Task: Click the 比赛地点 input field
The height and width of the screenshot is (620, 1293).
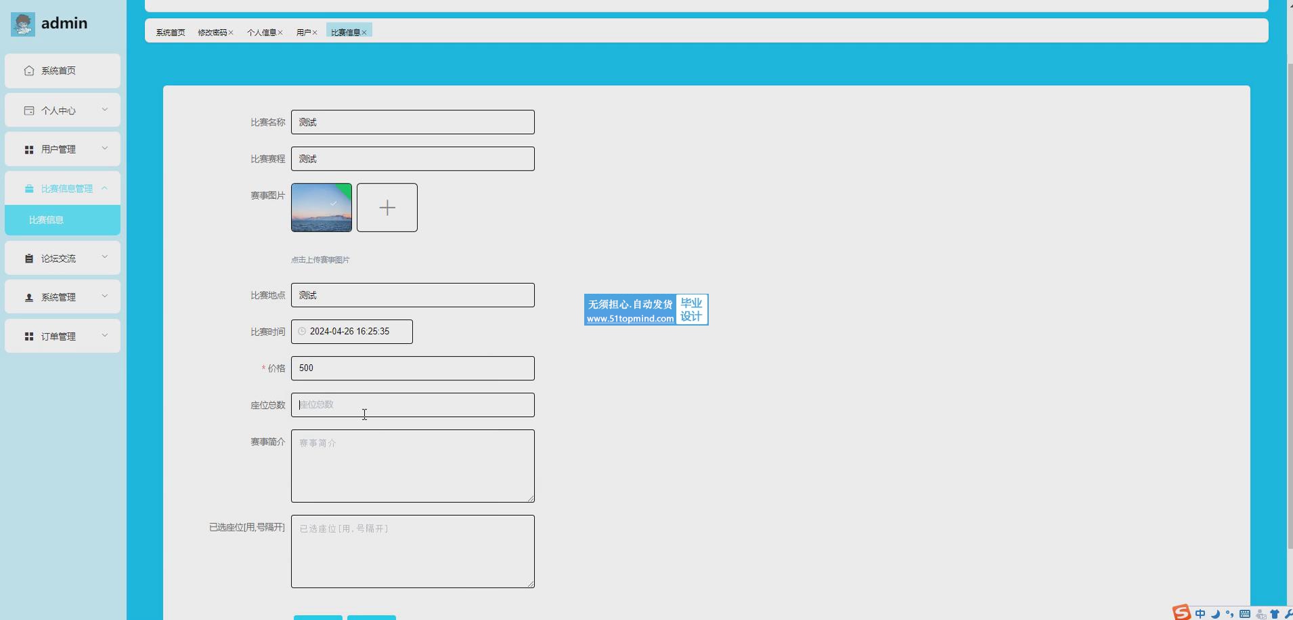Action: (413, 295)
